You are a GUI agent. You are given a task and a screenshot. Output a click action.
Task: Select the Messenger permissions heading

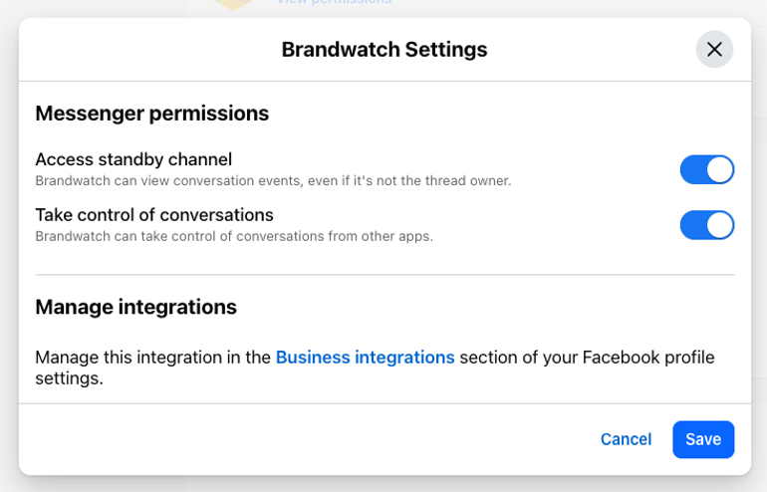point(152,114)
